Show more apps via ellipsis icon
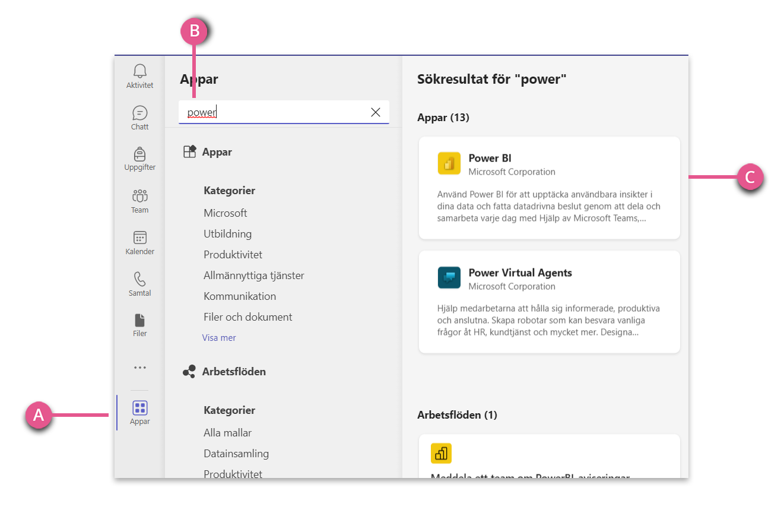781x516 pixels. point(139,368)
